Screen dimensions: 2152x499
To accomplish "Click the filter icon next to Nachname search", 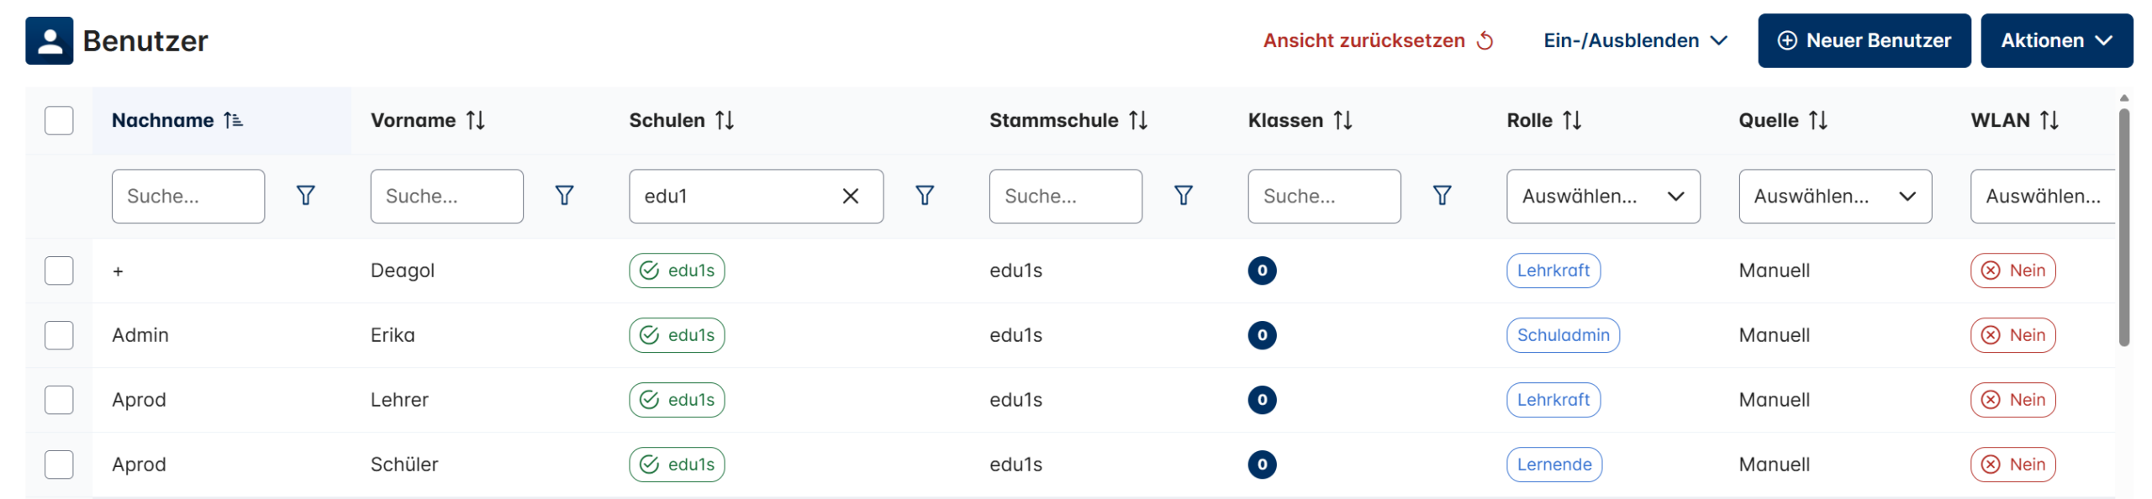I will (305, 196).
